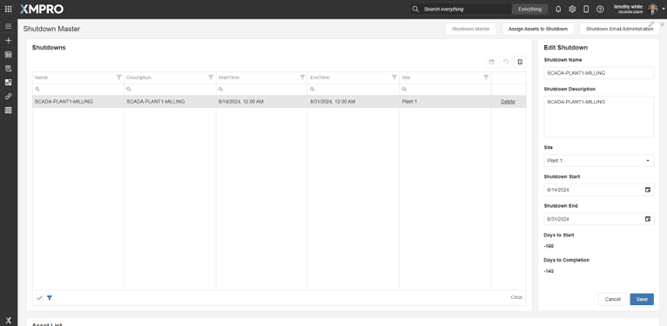Click the XMPRO logo
This screenshot has height=326, width=667.
click(42, 9)
